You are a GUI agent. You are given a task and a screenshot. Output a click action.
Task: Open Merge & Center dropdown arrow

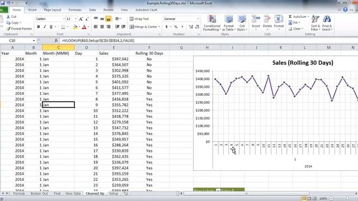pyautogui.click(x=159, y=27)
